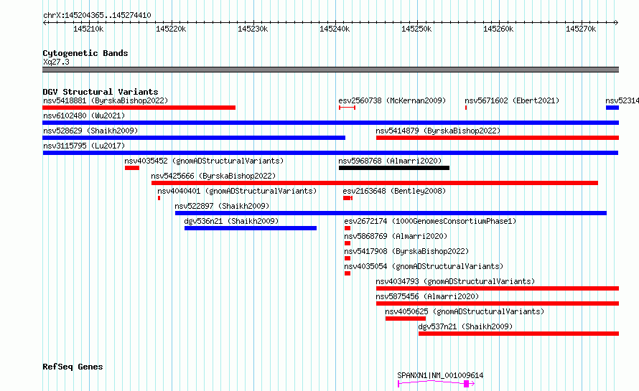Open nsv5875456 (Almarri2020) variant label
The height and width of the screenshot is (391, 639).
pos(427,296)
